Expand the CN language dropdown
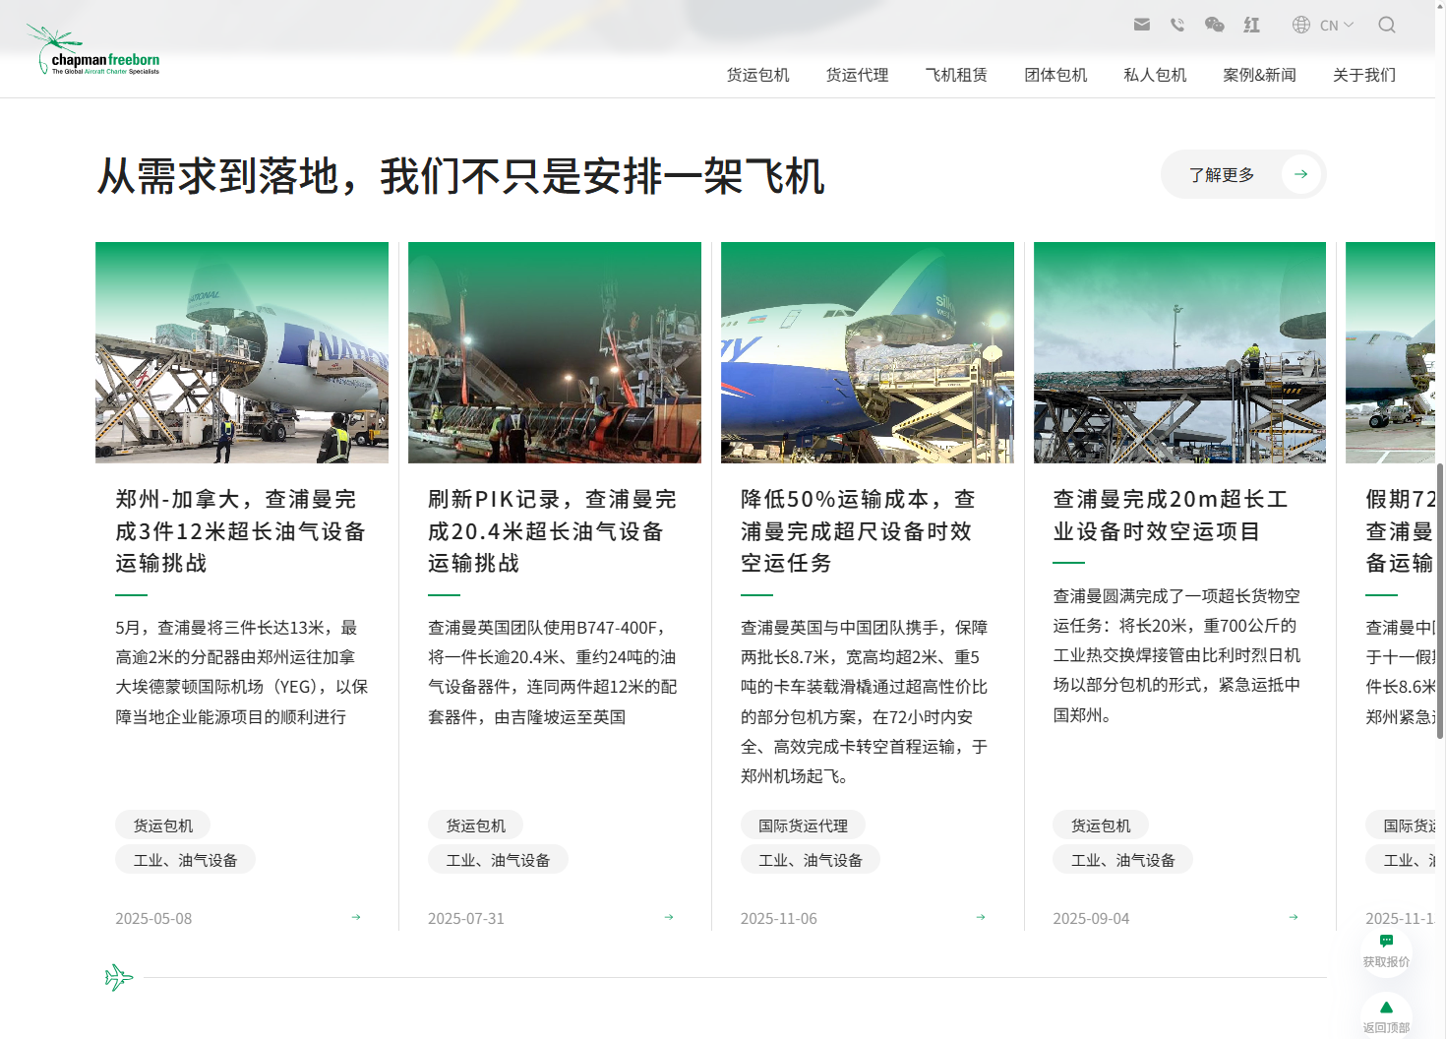Viewport: 1446px width, 1039px height. [x=1323, y=25]
